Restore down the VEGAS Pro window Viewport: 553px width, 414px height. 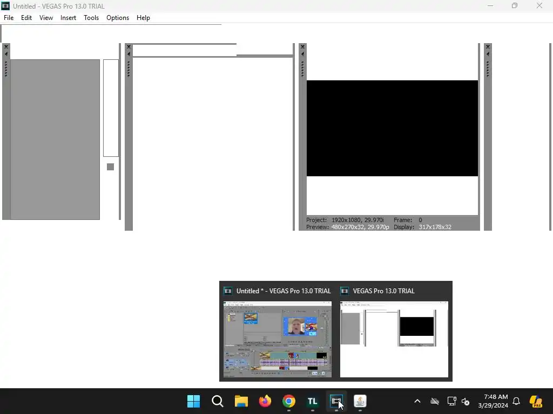(515, 5)
